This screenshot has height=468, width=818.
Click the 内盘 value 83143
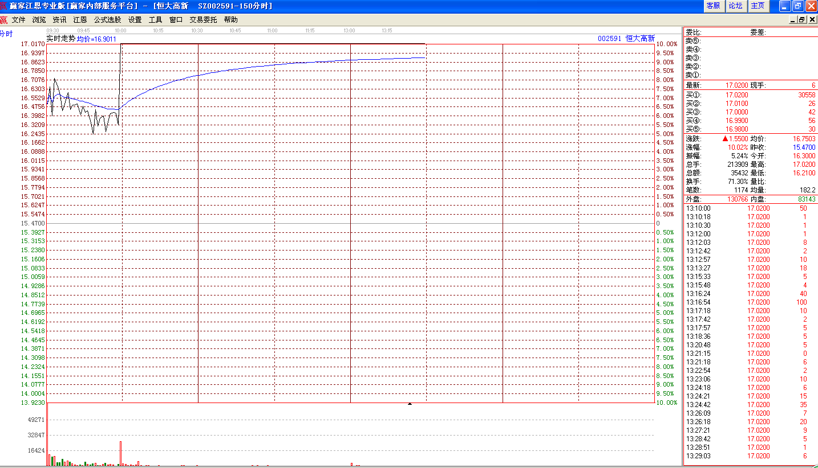(807, 200)
